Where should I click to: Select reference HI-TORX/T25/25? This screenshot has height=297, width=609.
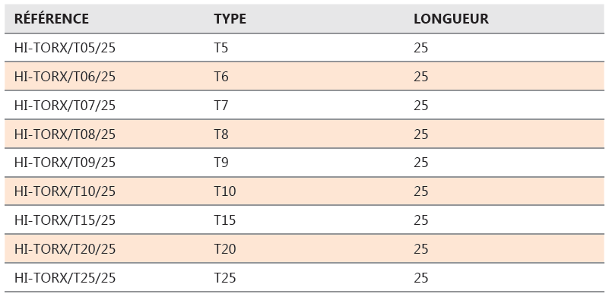coord(65,277)
